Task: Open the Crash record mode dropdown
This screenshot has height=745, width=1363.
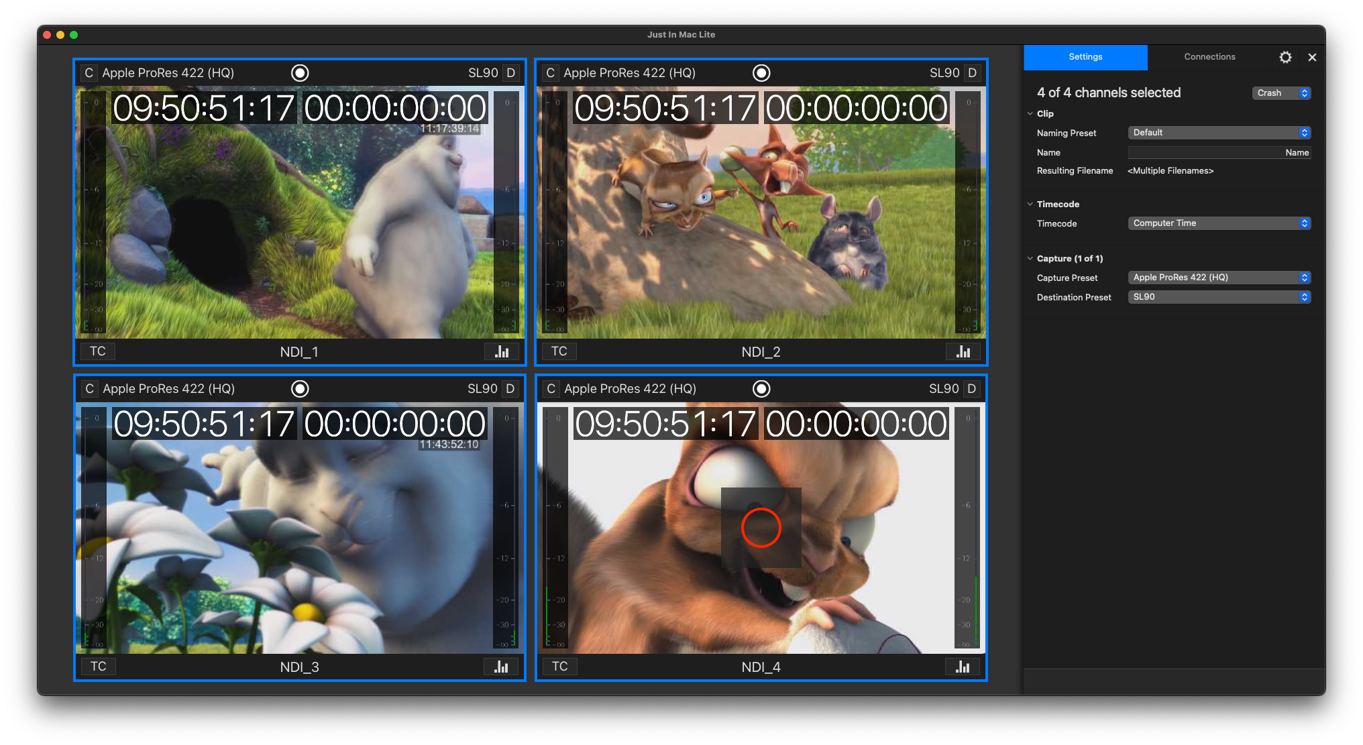Action: coord(1282,93)
